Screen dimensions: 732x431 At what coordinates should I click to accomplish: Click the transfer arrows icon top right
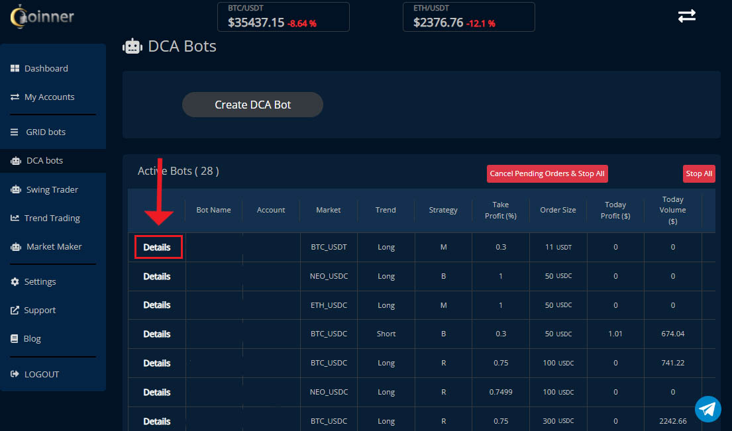[687, 15]
